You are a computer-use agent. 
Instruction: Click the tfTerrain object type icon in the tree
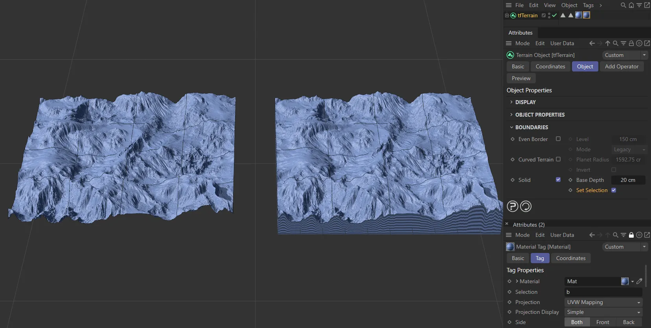point(513,15)
